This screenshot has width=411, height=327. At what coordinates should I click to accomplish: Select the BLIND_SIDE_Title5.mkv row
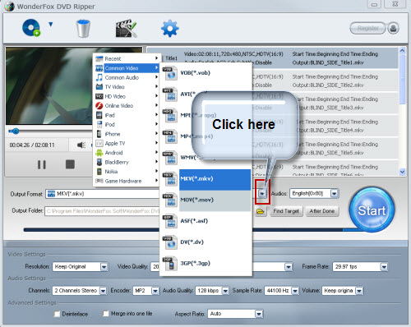[325, 149]
